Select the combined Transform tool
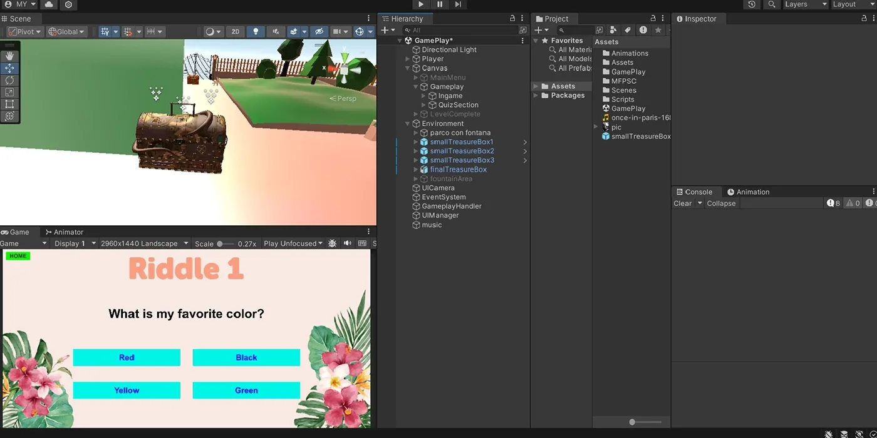The height and width of the screenshot is (438, 877). (x=10, y=116)
